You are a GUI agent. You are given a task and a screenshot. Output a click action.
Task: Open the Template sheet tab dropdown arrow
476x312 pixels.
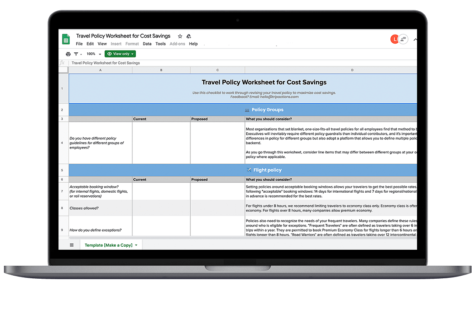(136, 245)
